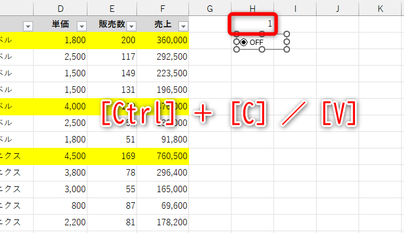Select column E header
The image size is (404, 233).
pos(112,8)
